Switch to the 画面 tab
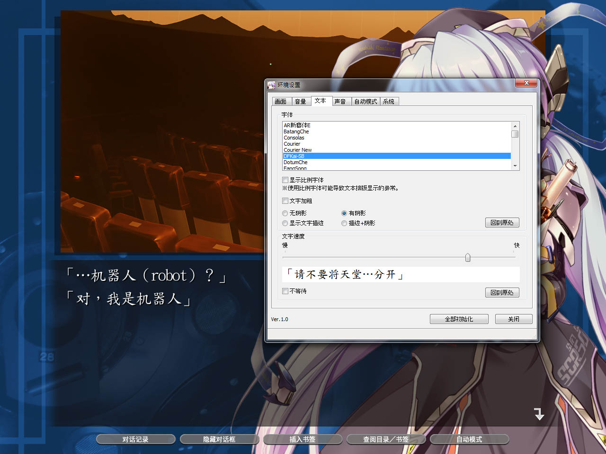The image size is (606, 454). 281,101
